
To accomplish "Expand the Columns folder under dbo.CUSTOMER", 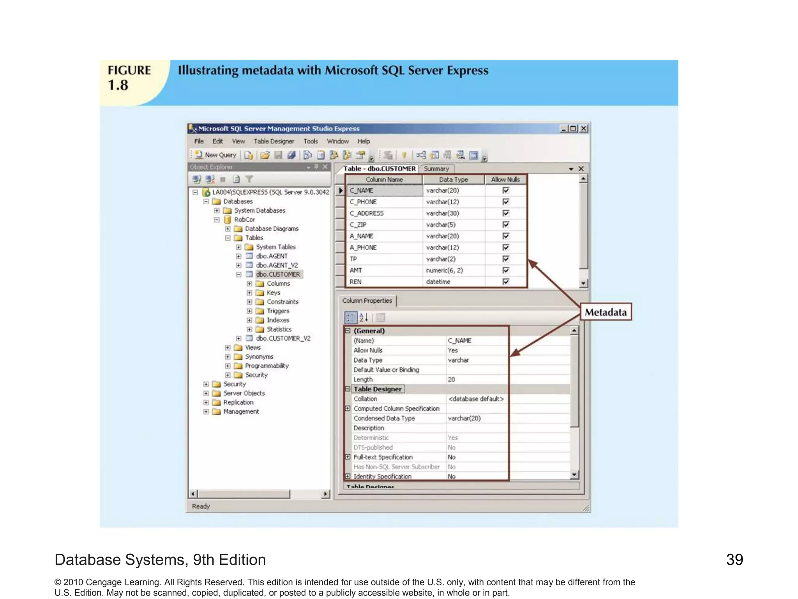I will (x=250, y=284).
